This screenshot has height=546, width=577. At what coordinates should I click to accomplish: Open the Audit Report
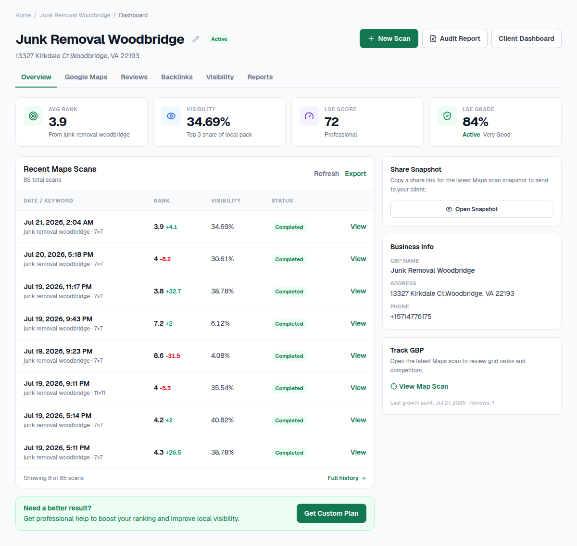[x=455, y=38]
